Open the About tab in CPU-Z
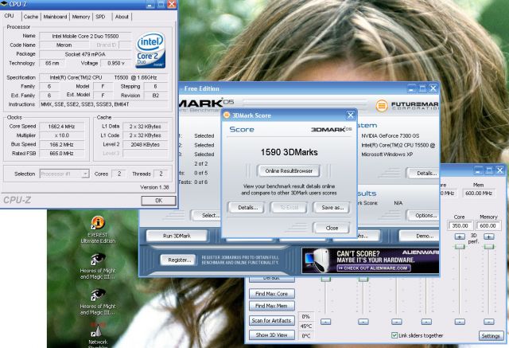 pos(122,17)
